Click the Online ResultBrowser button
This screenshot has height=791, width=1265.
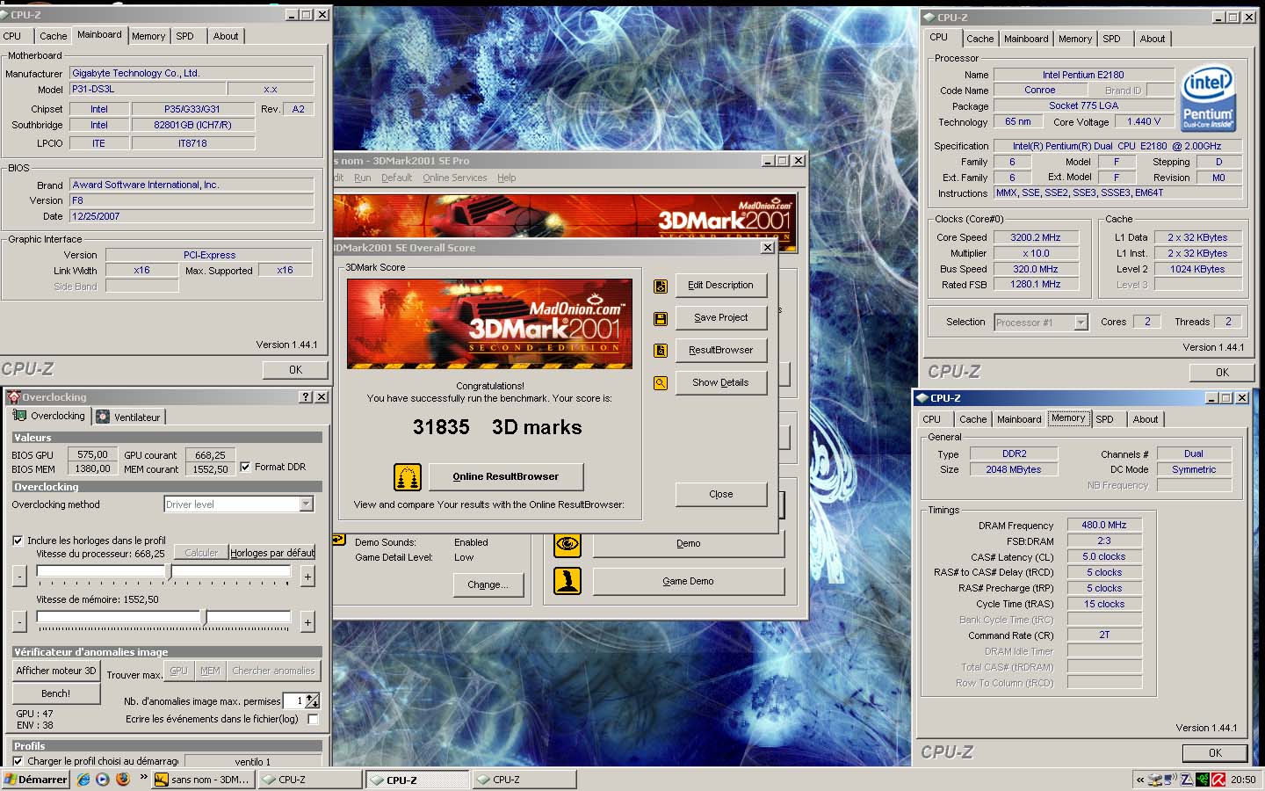coord(505,476)
